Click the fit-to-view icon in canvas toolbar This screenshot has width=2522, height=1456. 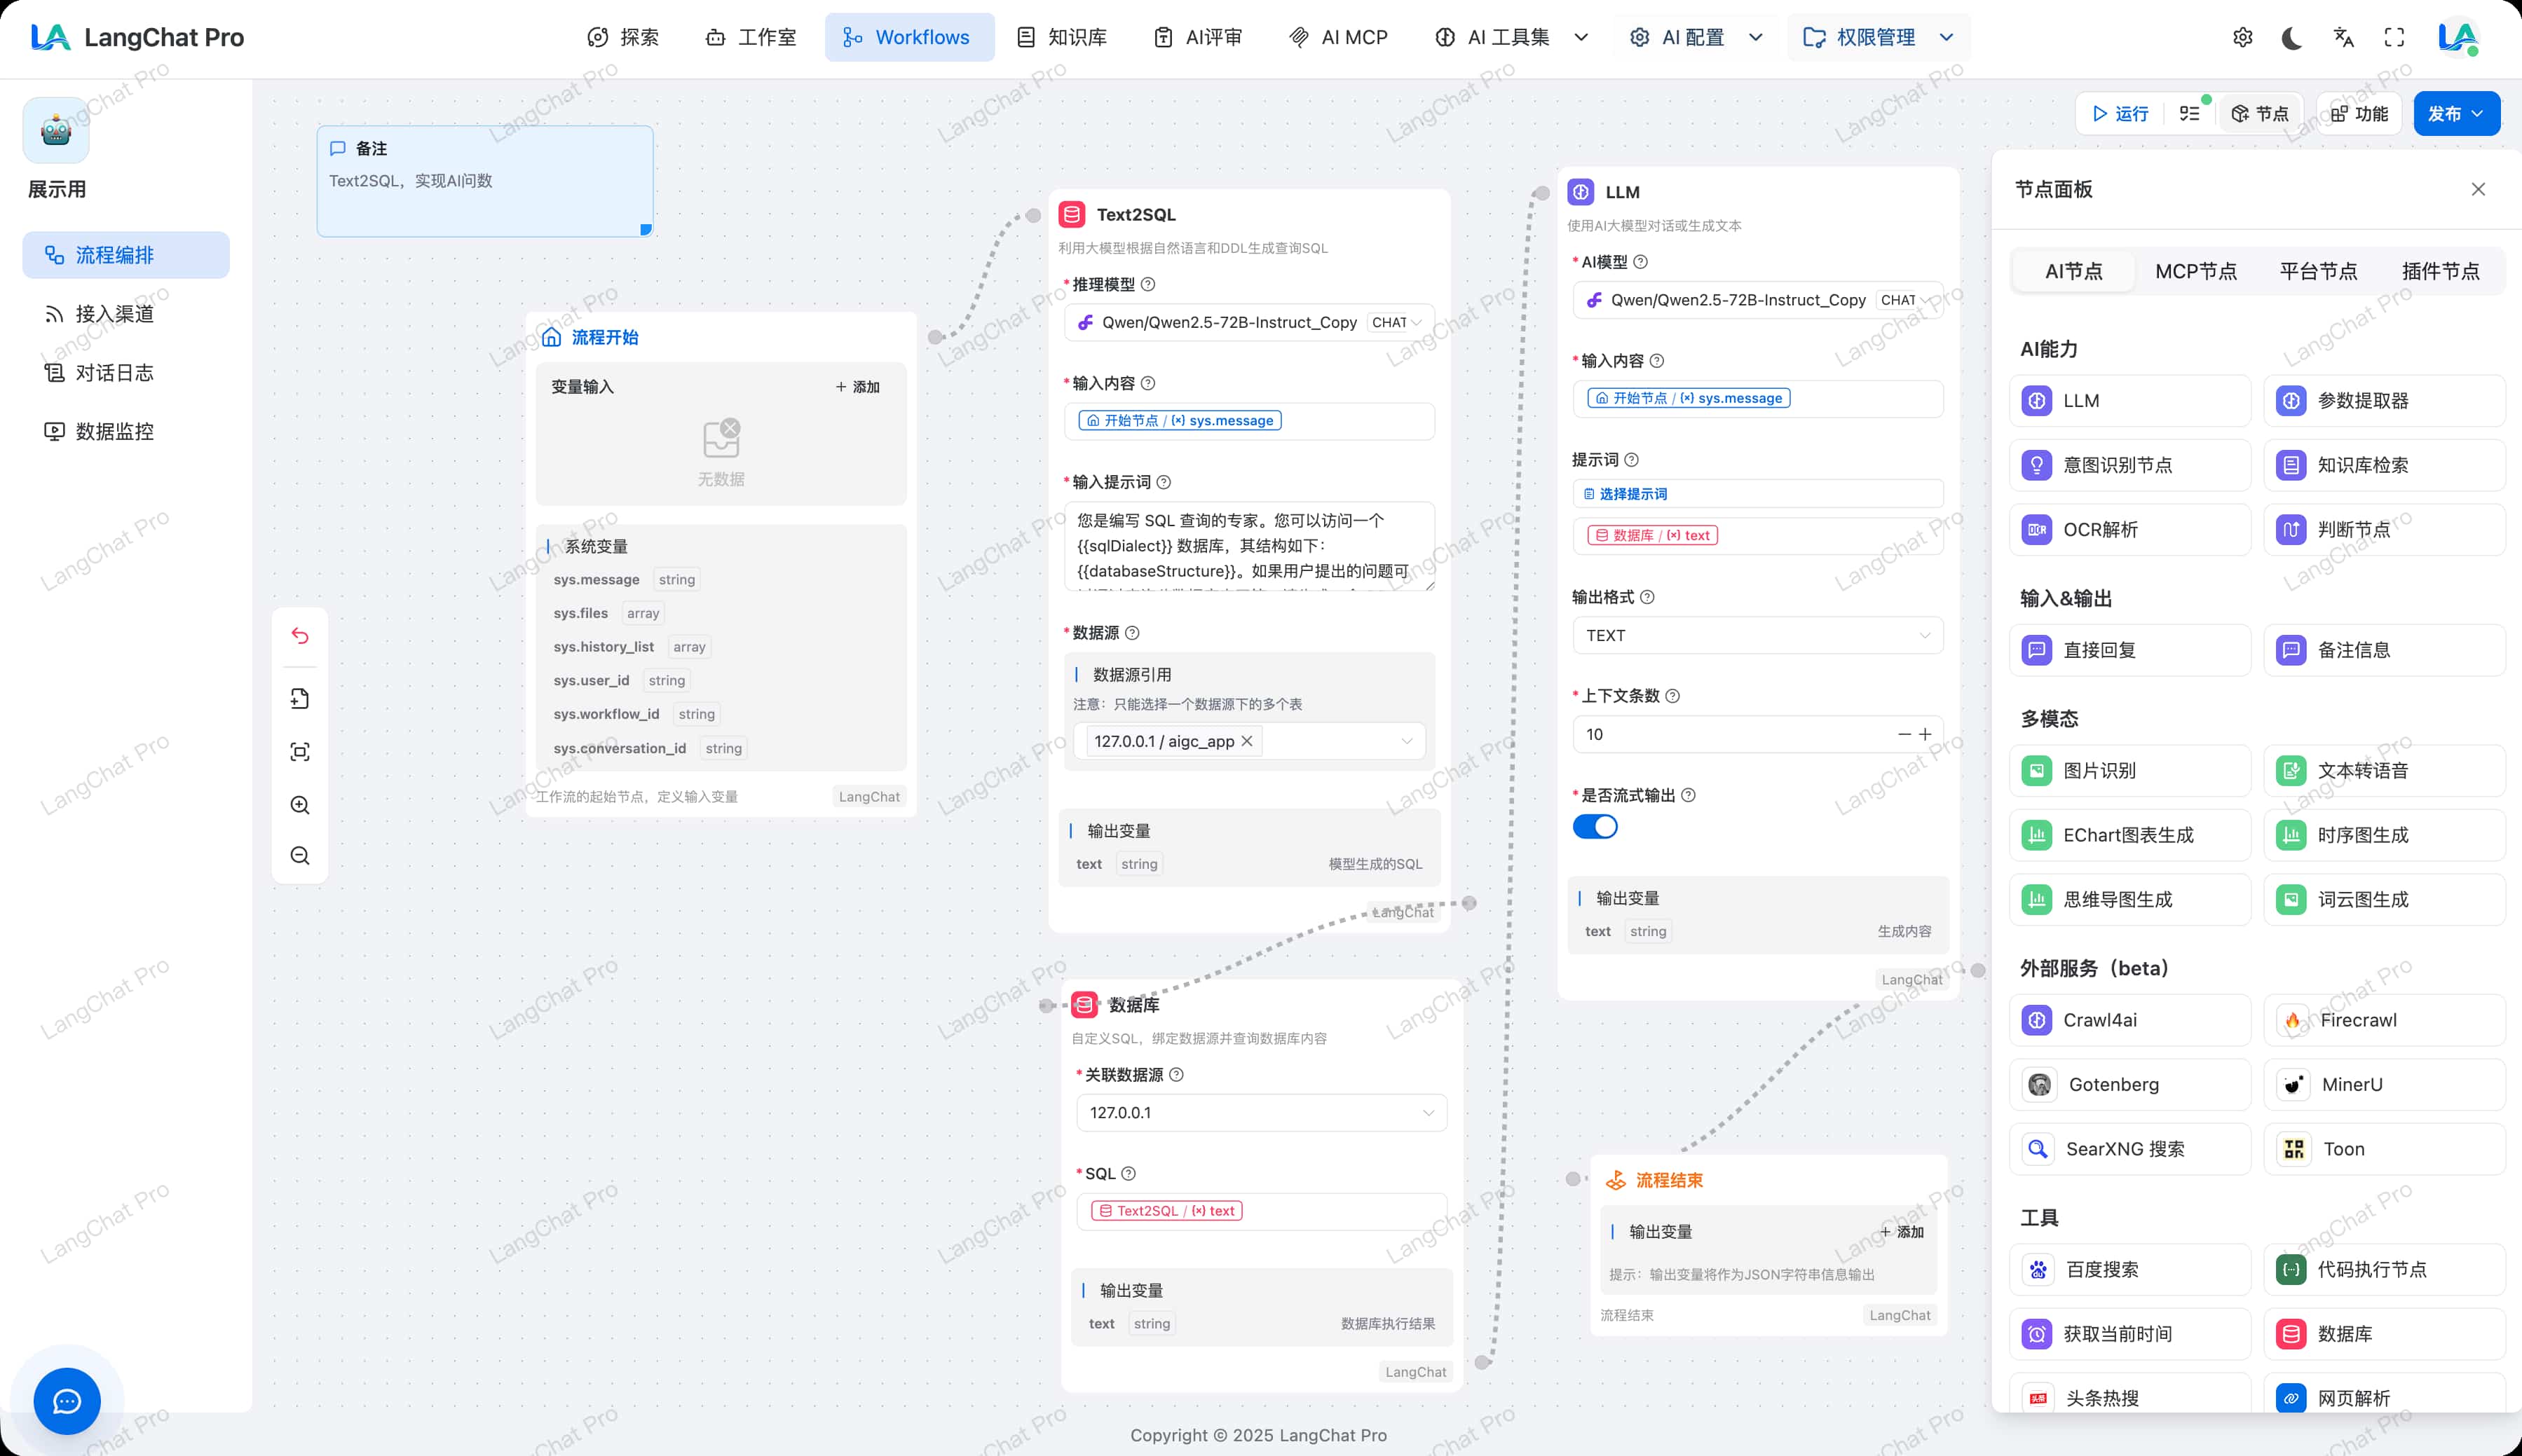[x=300, y=752]
